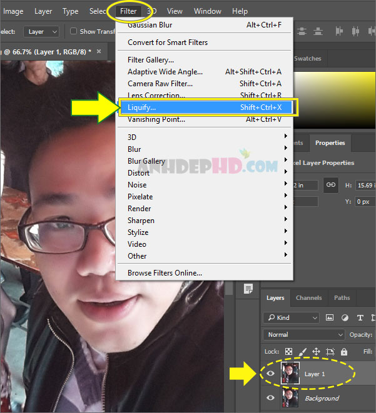
Task: Open the View menu
Action: 175,11
